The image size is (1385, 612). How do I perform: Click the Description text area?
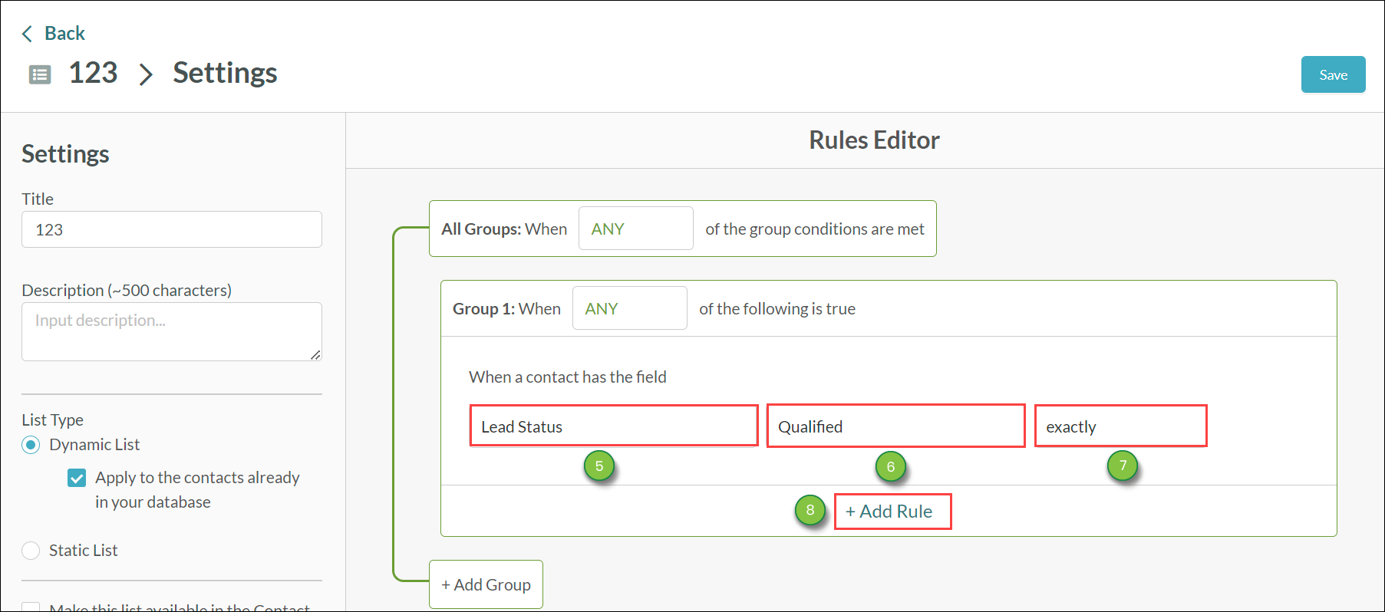click(x=172, y=331)
